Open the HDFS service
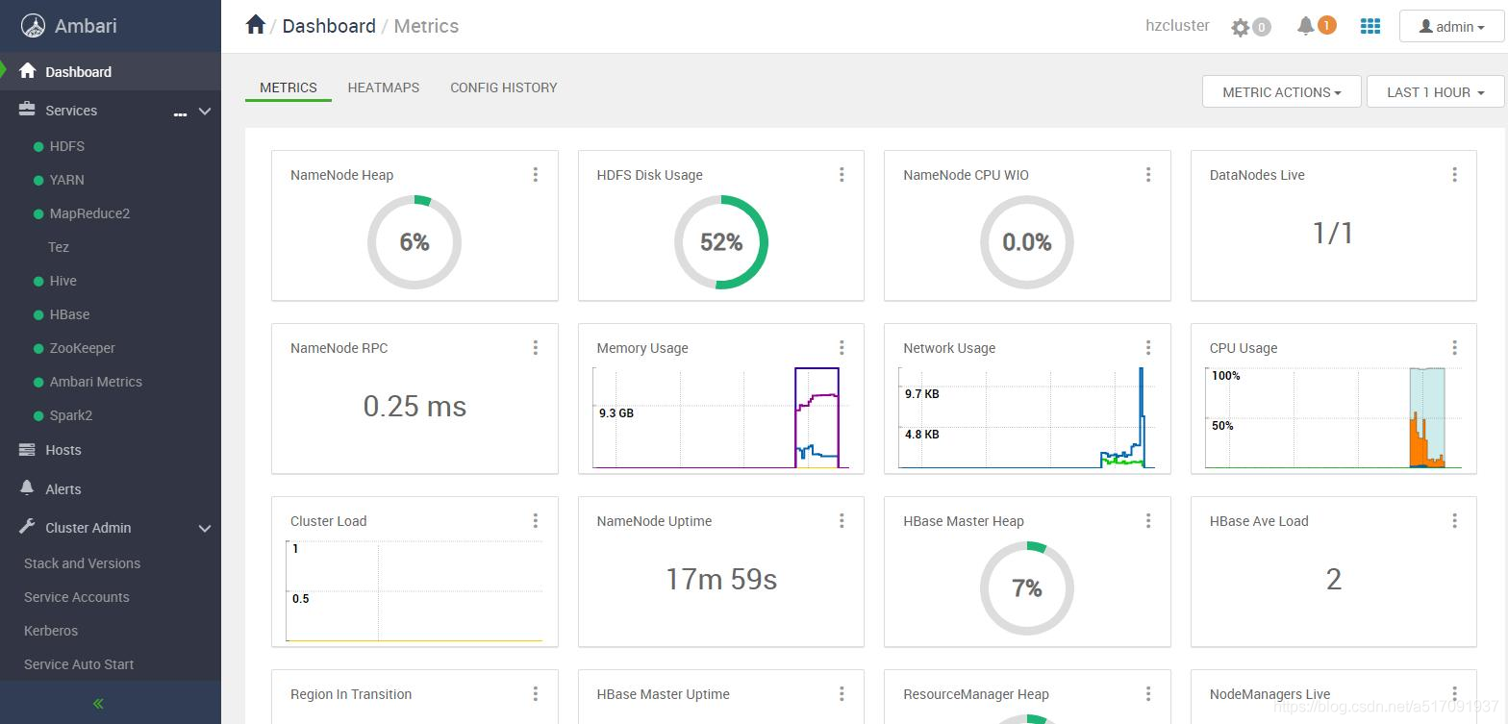 67,146
